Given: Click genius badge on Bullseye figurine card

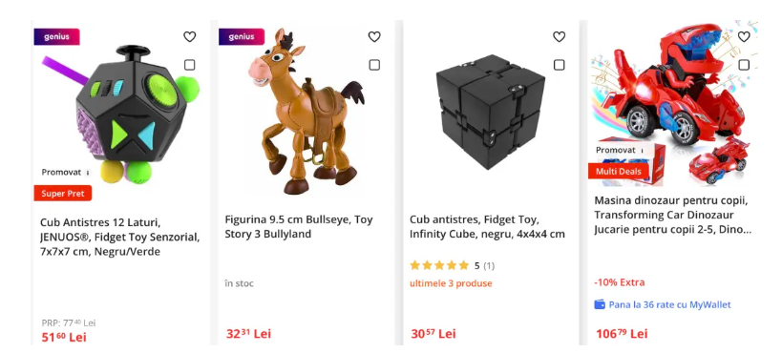Looking at the screenshot, I should click(x=242, y=37).
